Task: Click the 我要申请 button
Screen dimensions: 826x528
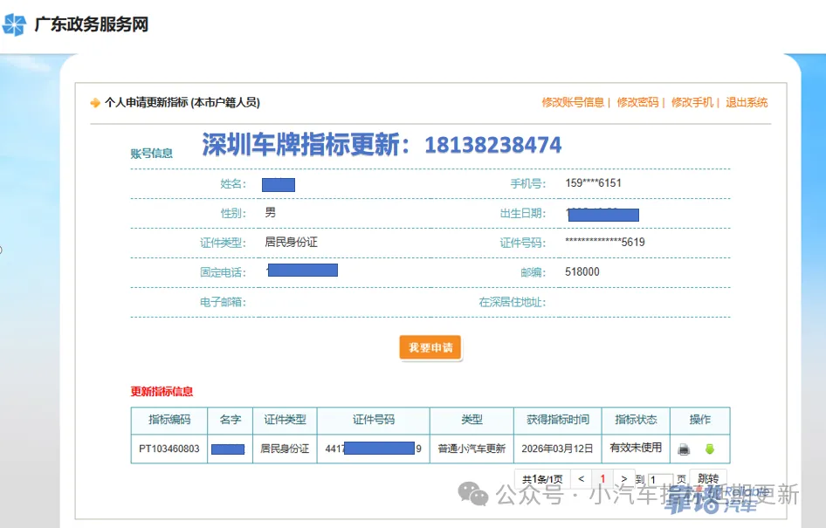Action: pos(430,347)
